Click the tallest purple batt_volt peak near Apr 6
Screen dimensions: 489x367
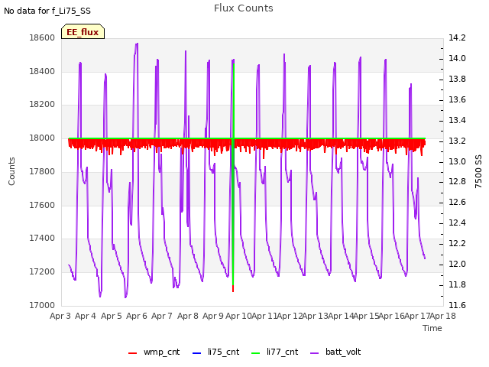(x=137, y=44)
